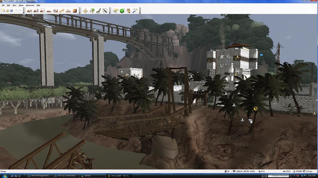The width and height of the screenshot is (318, 178).
Task: Click the green checkmark Validate map icon
Action: [x=122, y=11]
